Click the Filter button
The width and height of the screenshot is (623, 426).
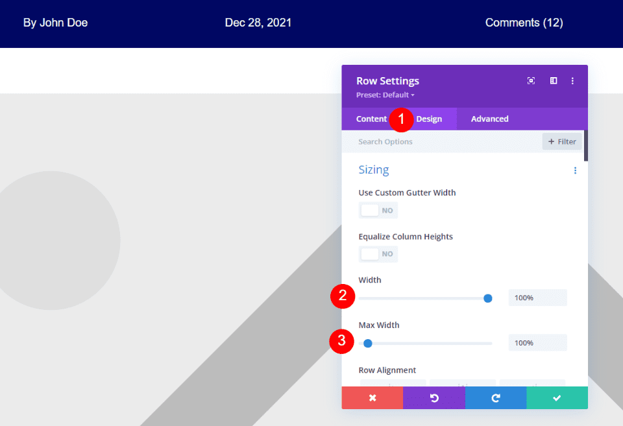562,142
